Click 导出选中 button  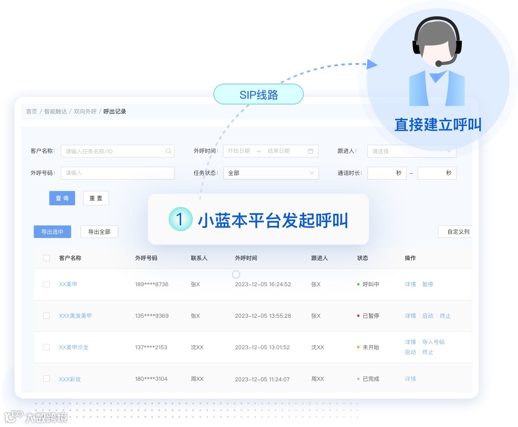pyautogui.click(x=52, y=232)
